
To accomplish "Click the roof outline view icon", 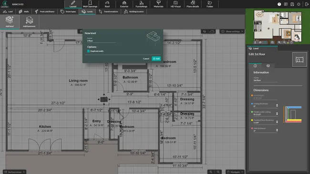I will coord(212,31).
